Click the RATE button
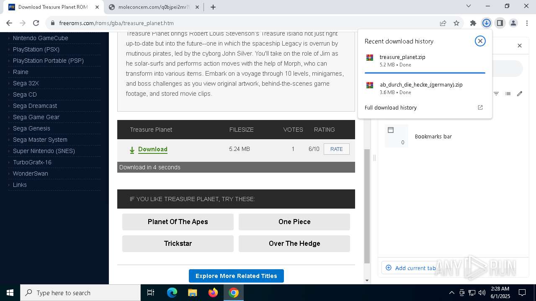 (336, 149)
